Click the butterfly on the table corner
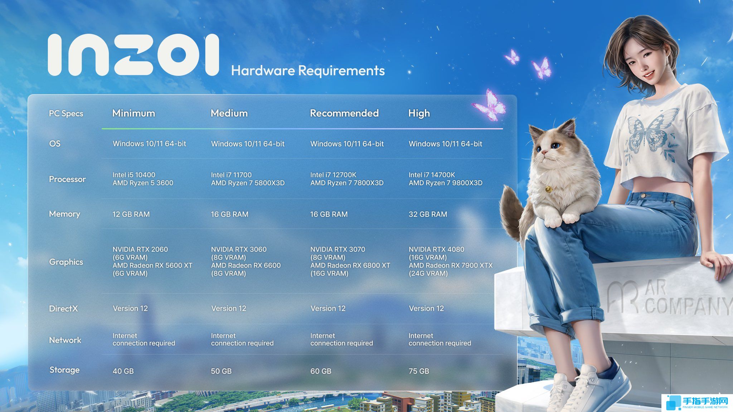The image size is (733, 412). pos(489,106)
